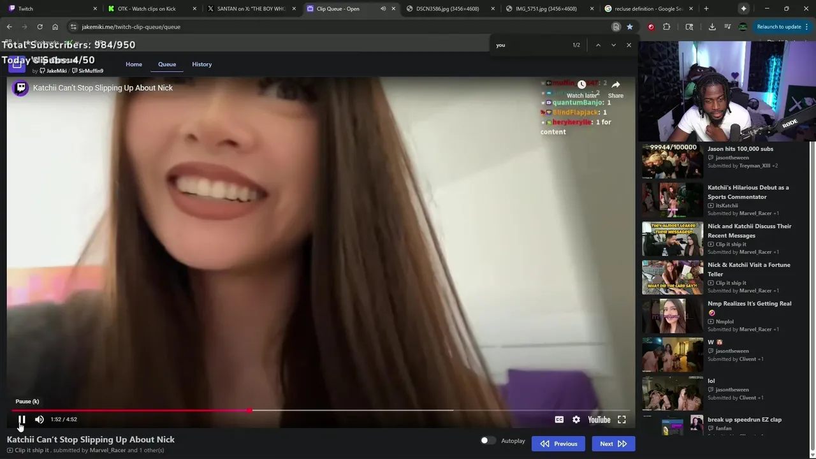Open jasontheween channel under 'W' clip

click(x=732, y=351)
